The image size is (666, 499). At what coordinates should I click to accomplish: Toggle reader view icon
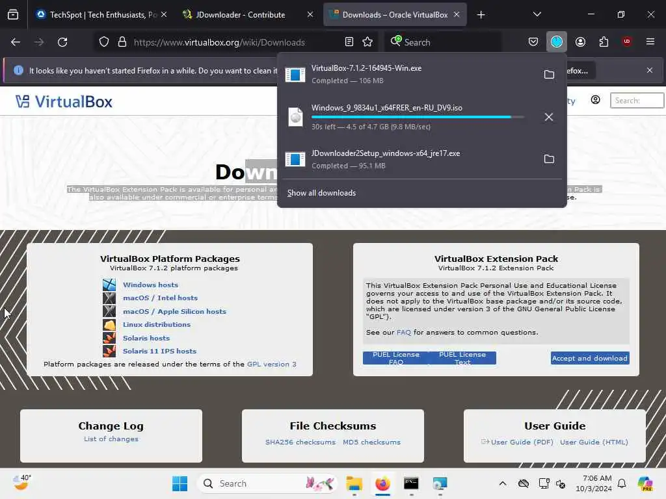[x=349, y=42]
